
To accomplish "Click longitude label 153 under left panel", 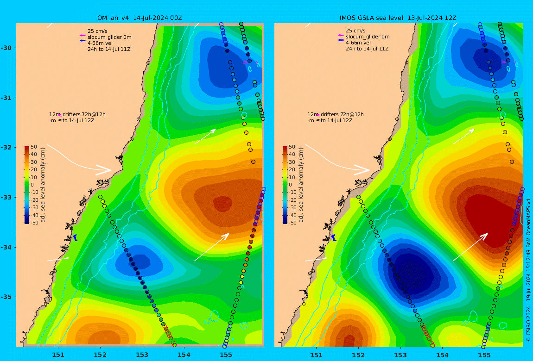I will 142,355.
